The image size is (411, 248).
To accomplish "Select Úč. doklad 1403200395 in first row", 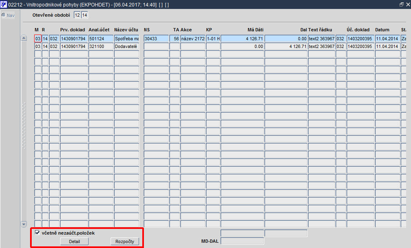I will pos(361,39).
